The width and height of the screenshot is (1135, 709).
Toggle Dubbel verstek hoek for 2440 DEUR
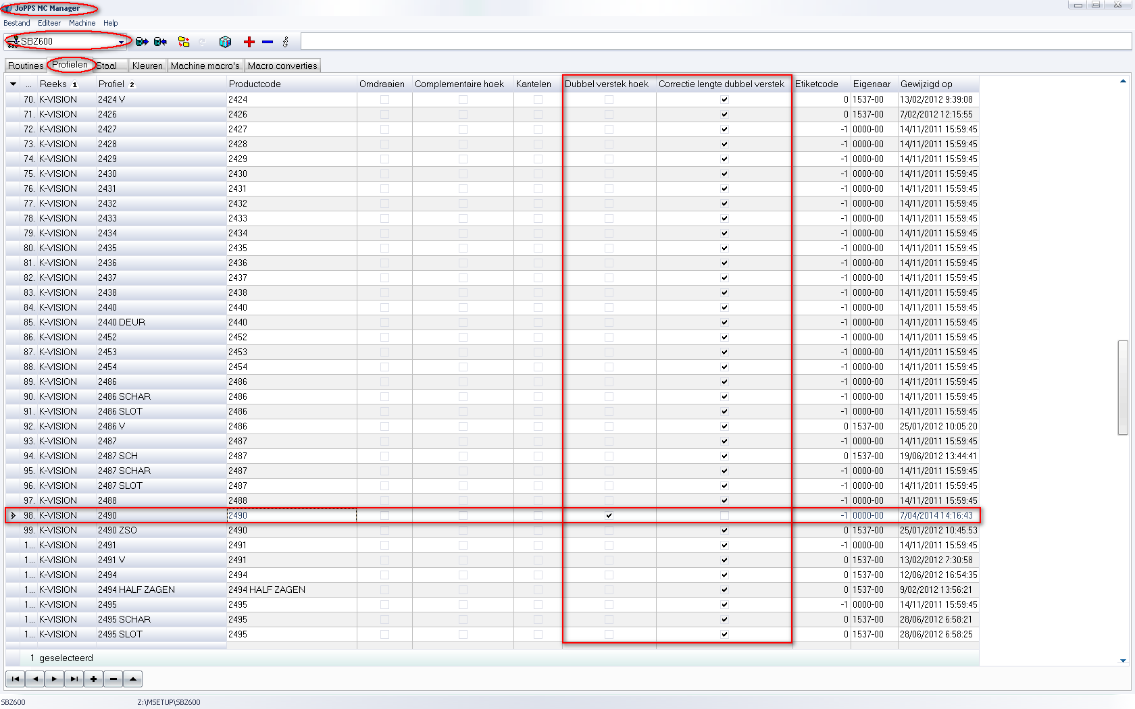[x=609, y=322]
